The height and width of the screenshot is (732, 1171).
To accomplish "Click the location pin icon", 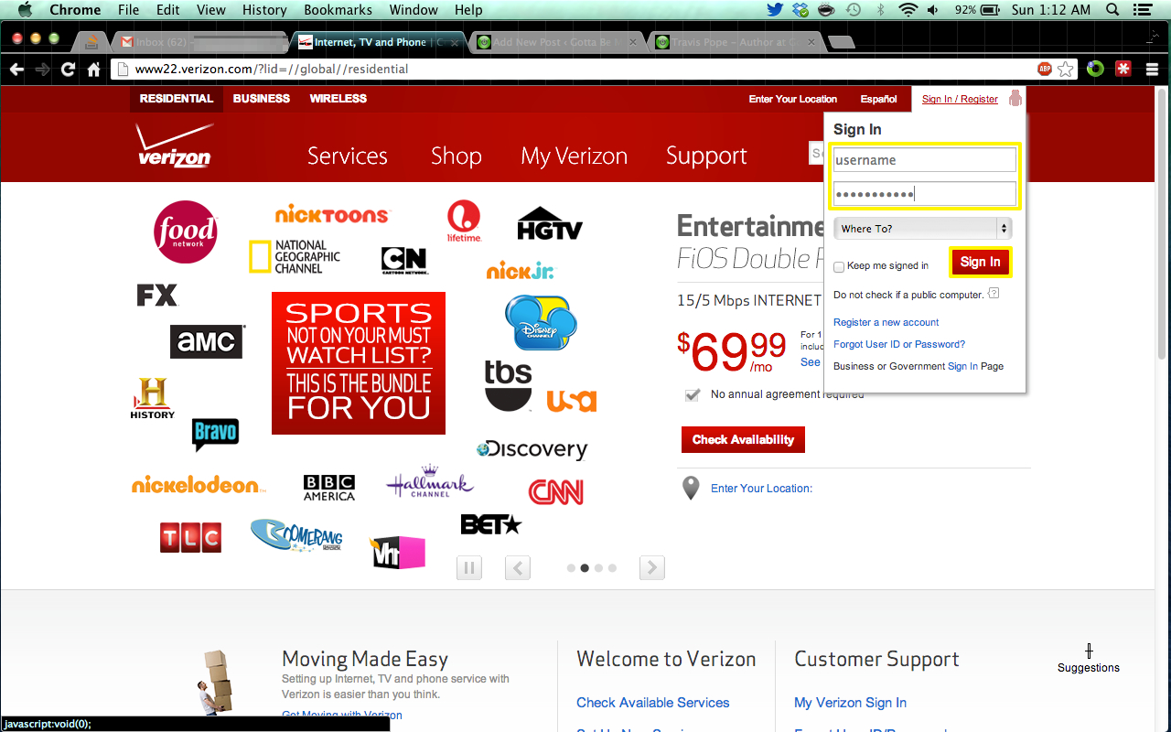I will pyautogui.click(x=692, y=488).
